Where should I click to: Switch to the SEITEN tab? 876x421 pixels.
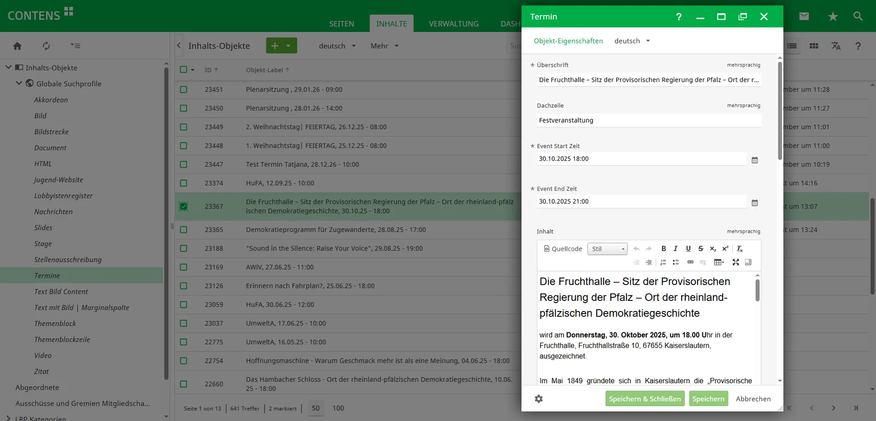[x=341, y=24]
